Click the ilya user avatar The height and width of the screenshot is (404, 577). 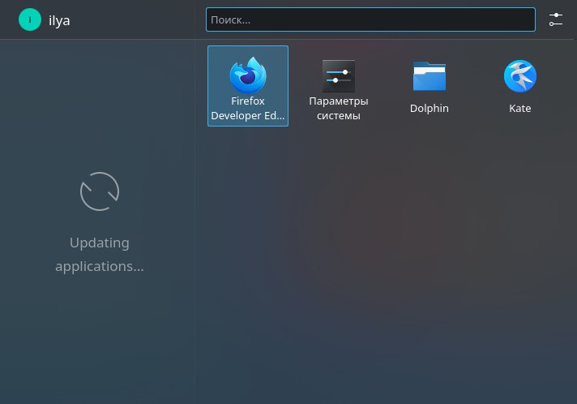[30, 19]
